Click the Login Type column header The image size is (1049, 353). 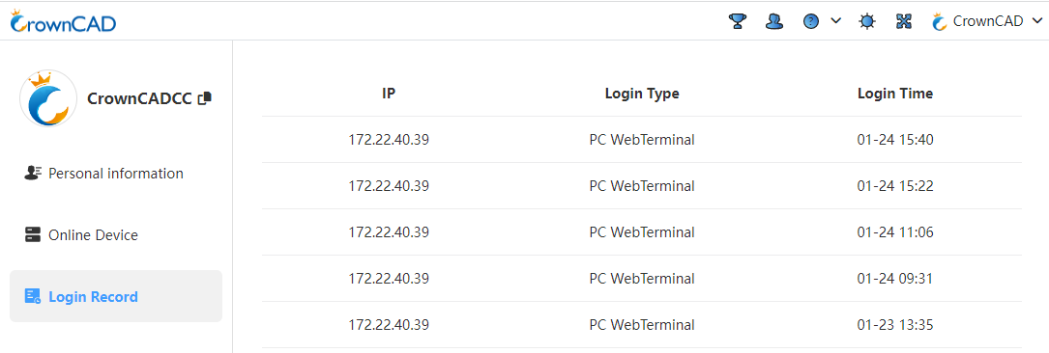pos(642,94)
